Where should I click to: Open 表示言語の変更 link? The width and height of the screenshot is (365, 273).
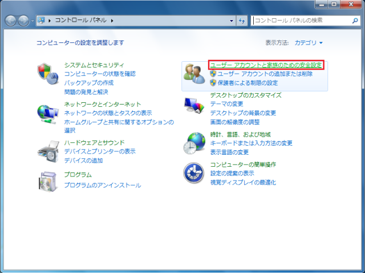click(229, 152)
